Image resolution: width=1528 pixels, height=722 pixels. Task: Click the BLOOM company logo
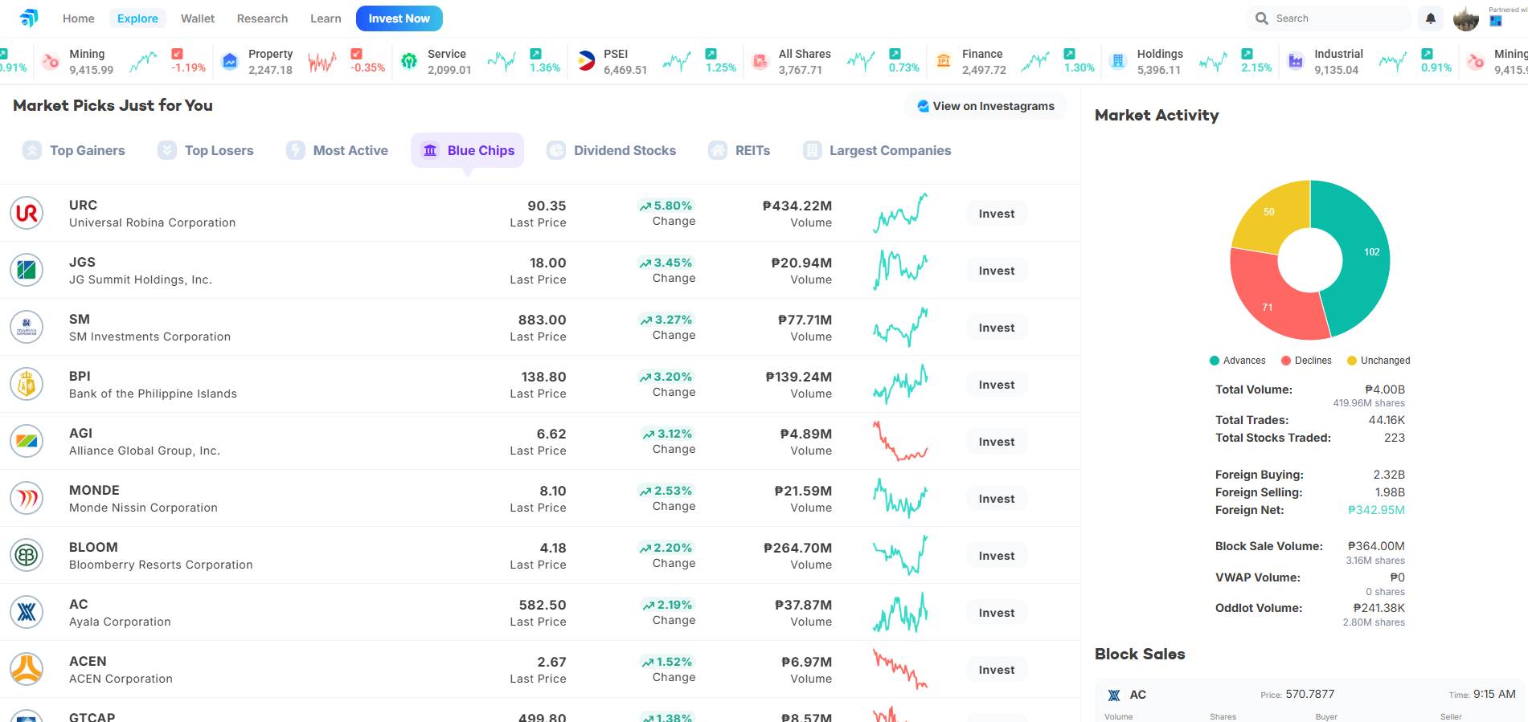click(27, 555)
